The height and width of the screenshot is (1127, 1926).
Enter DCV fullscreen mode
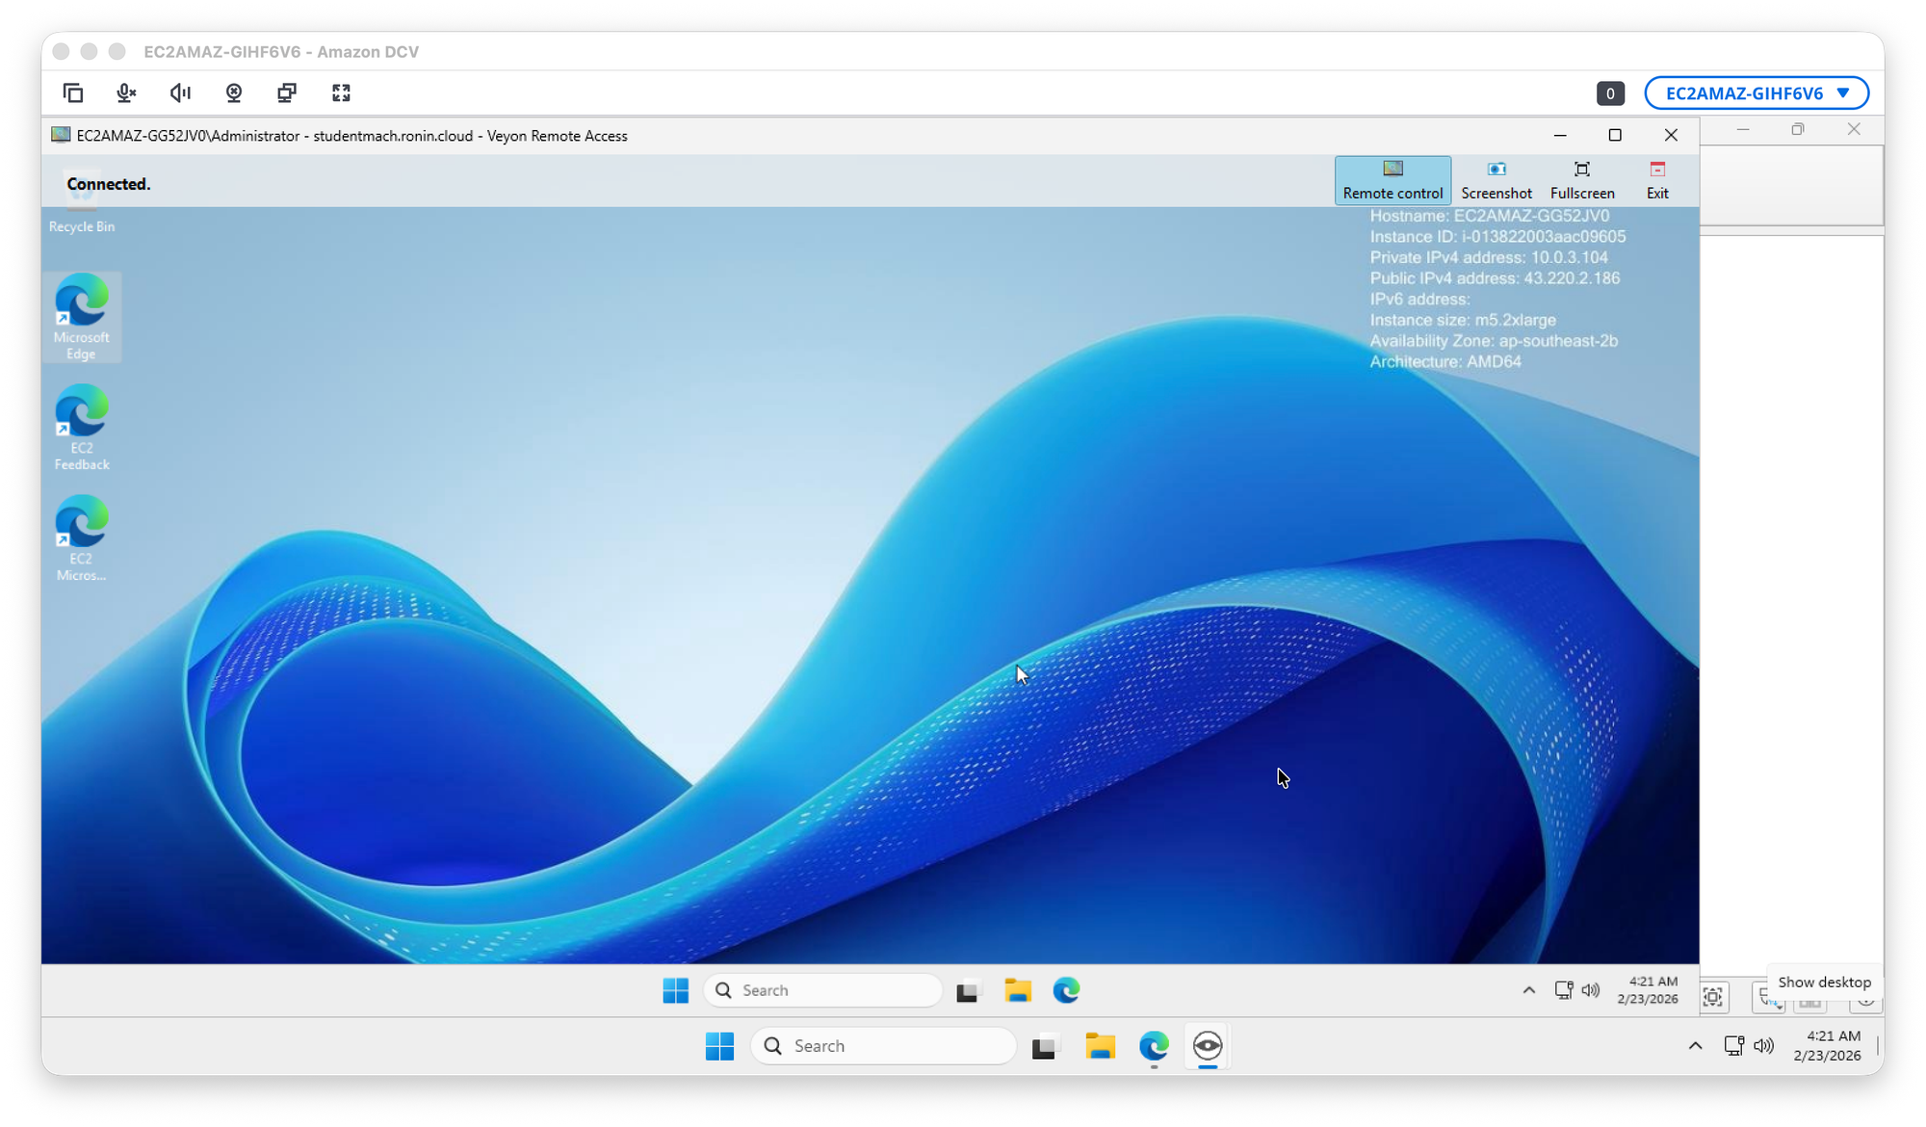point(341,92)
